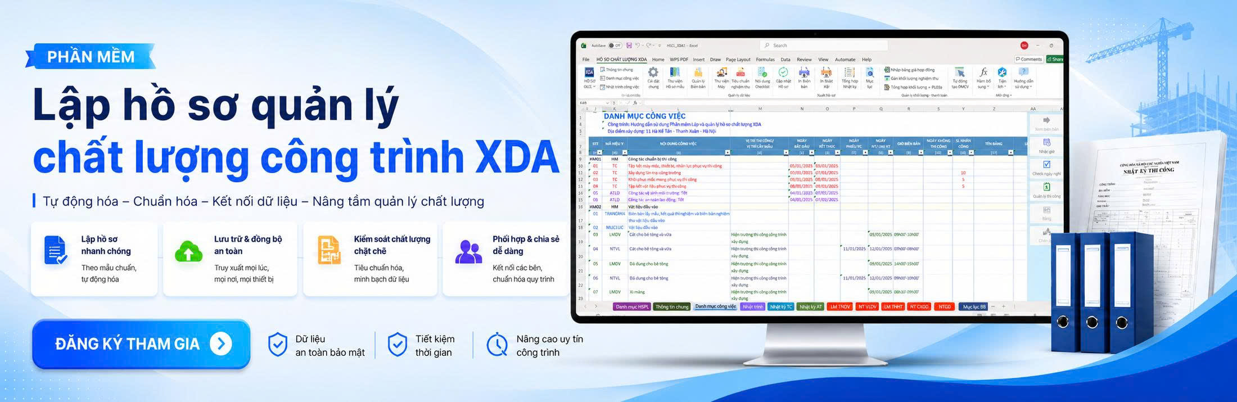Viewport: 1237px width, 402px height.
Task: Switch to Thông tin chung sheet tab
Action: [672, 306]
